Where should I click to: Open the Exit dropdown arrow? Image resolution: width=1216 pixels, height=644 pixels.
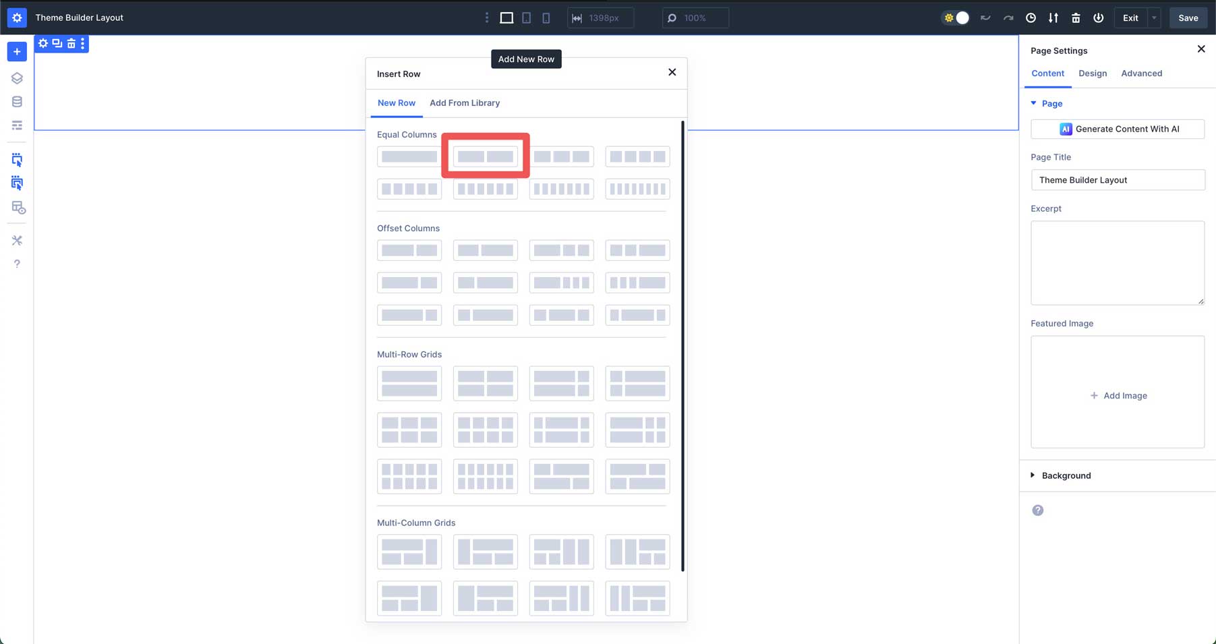pos(1154,18)
